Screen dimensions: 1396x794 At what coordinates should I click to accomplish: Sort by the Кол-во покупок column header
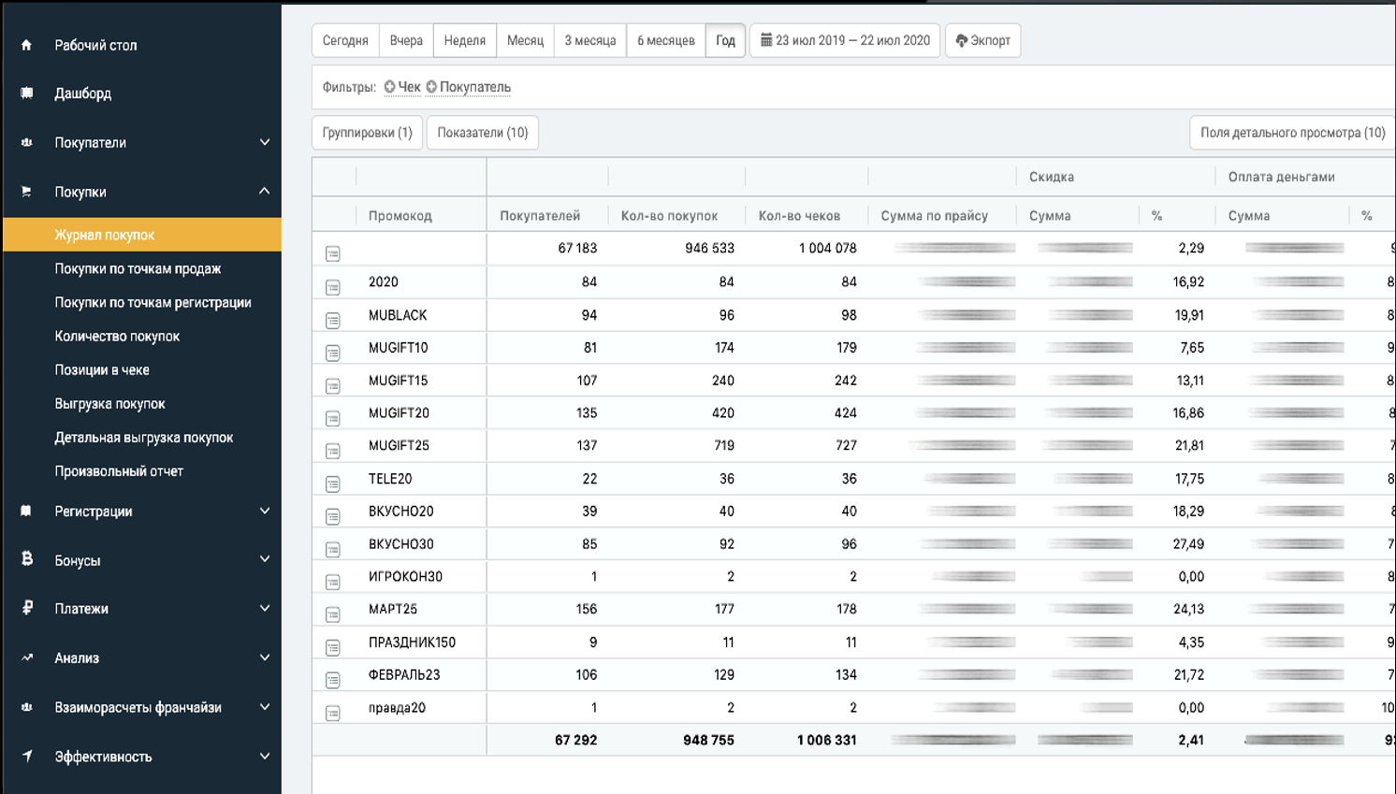coord(669,215)
